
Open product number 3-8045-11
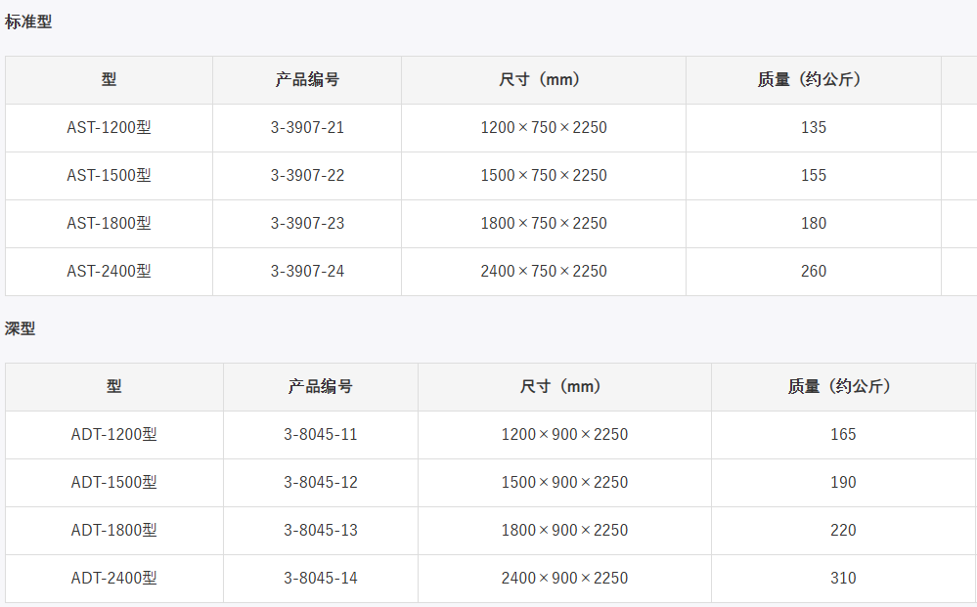click(321, 435)
